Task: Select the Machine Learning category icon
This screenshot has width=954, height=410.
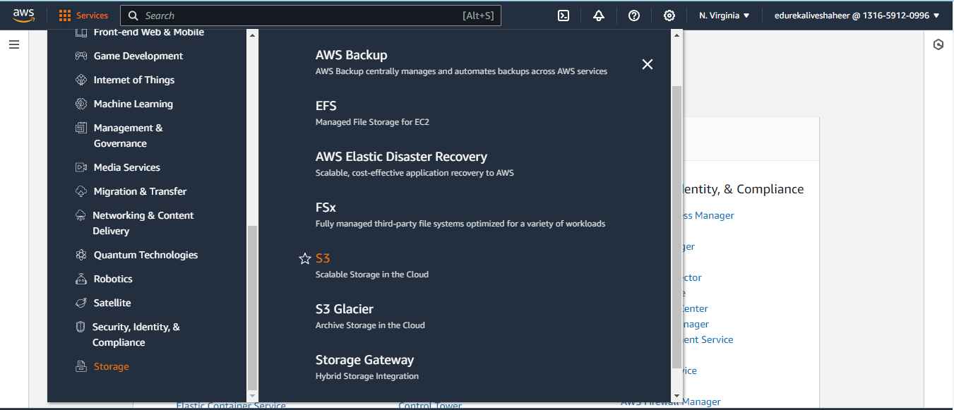Action: click(x=82, y=103)
